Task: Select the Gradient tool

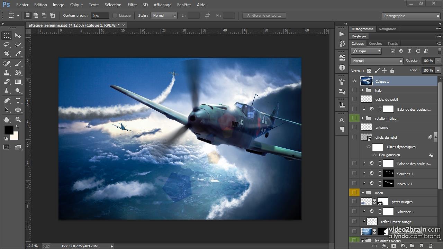Action: (18, 82)
